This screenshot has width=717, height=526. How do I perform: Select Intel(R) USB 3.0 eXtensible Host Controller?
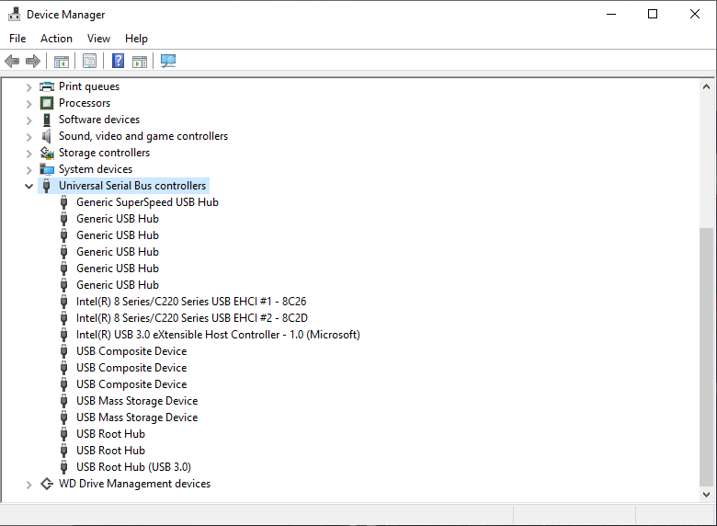pos(218,335)
